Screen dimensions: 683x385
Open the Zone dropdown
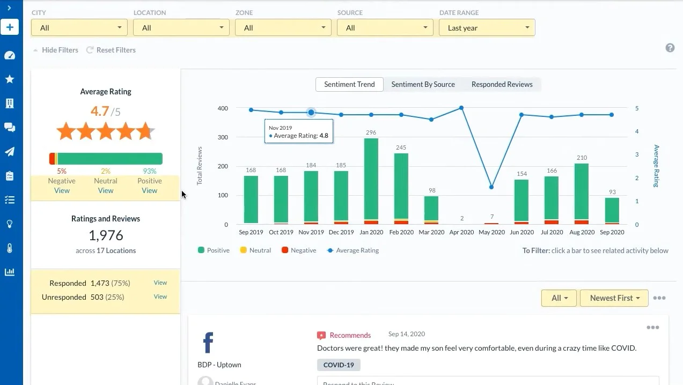click(x=283, y=28)
